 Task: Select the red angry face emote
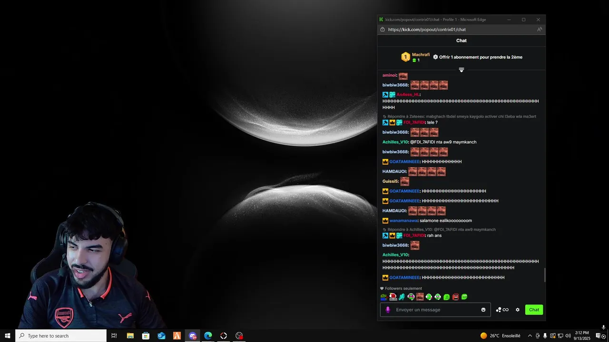click(455, 297)
